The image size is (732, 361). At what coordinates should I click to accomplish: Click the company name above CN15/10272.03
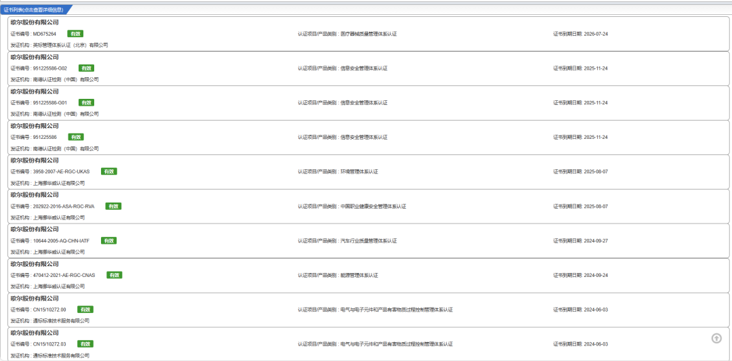35,333
